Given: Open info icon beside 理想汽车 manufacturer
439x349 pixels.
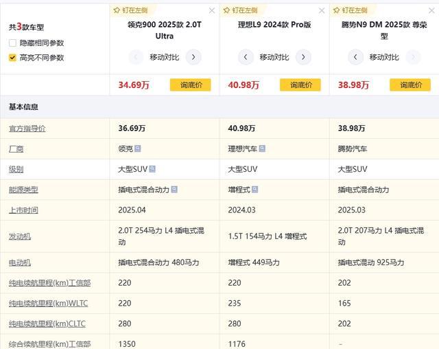Looking at the screenshot, I should [x=262, y=148].
